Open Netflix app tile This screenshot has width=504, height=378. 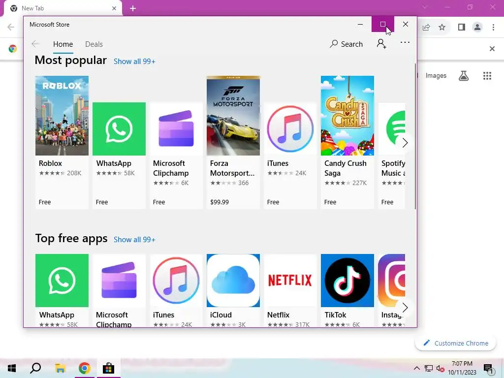(290, 290)
